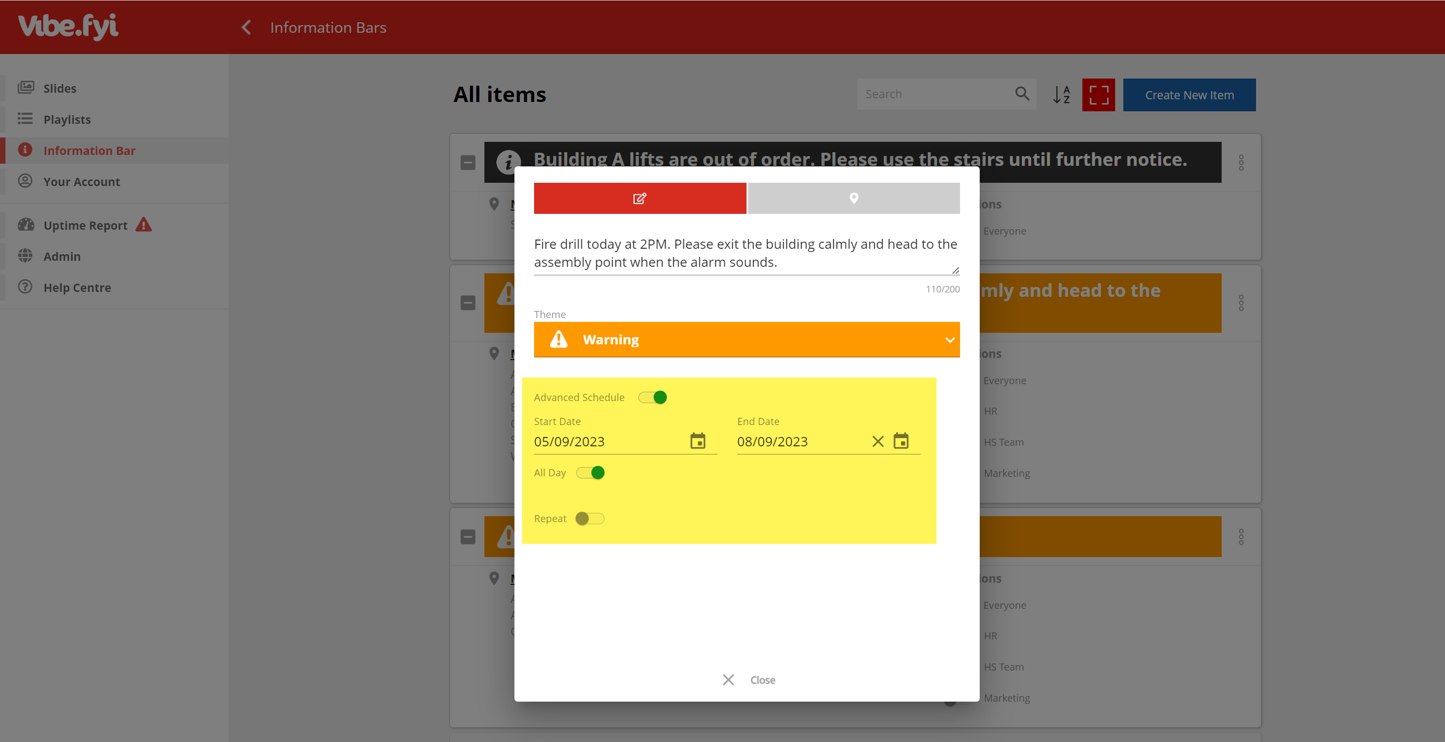Click the Slides sidebar icon
The width and height of the screenshot is (1445, 742).
pos(26,88)
